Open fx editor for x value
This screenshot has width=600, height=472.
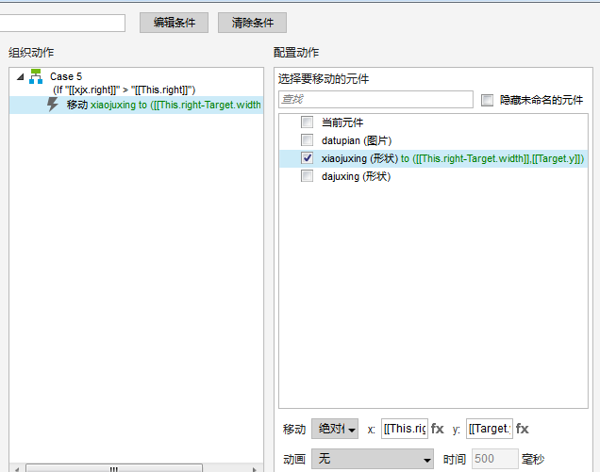pos(438,429)
